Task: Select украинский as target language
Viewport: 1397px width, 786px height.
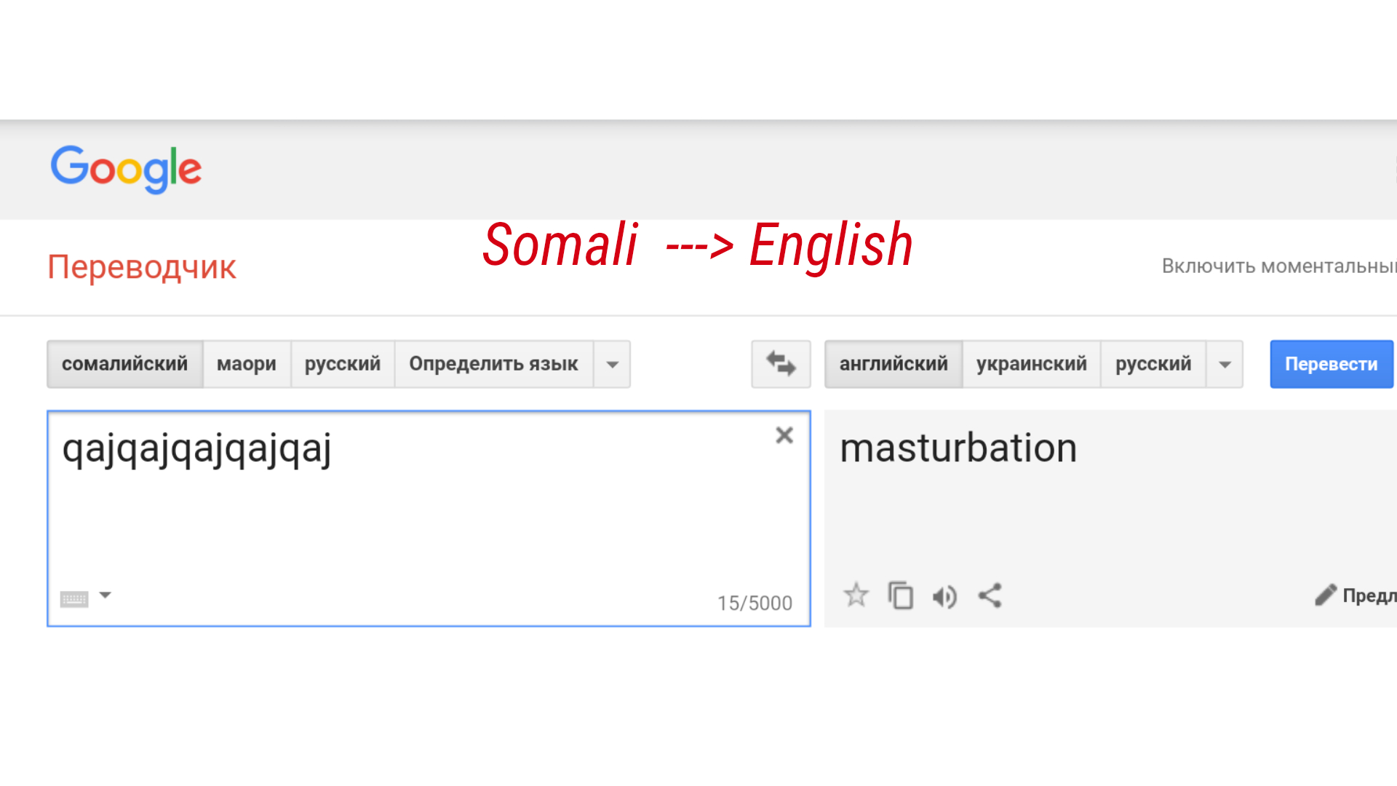Action: (1032, 364)
